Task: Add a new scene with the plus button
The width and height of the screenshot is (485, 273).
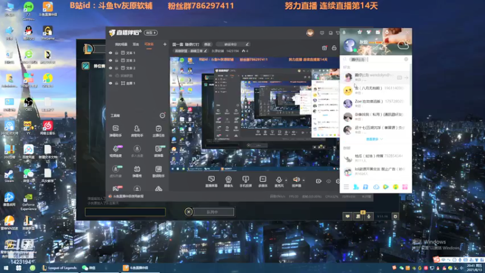Action: pyautogui.click(x=164, y=44)
